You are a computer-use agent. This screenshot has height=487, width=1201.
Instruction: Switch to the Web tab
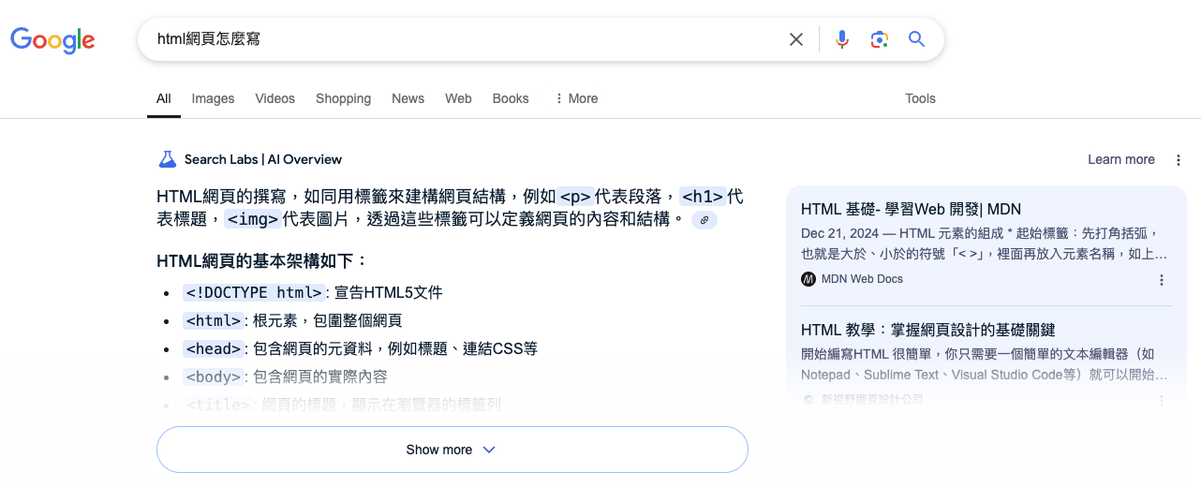[458, 98]
